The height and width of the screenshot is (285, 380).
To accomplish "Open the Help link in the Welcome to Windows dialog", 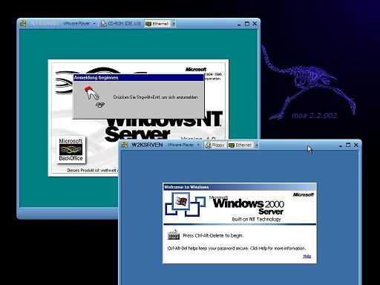I will tap(307, 256).
